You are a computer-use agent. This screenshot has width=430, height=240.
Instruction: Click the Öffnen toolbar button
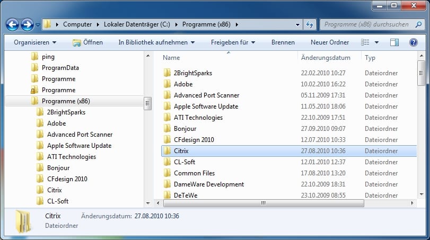[88, 42]
